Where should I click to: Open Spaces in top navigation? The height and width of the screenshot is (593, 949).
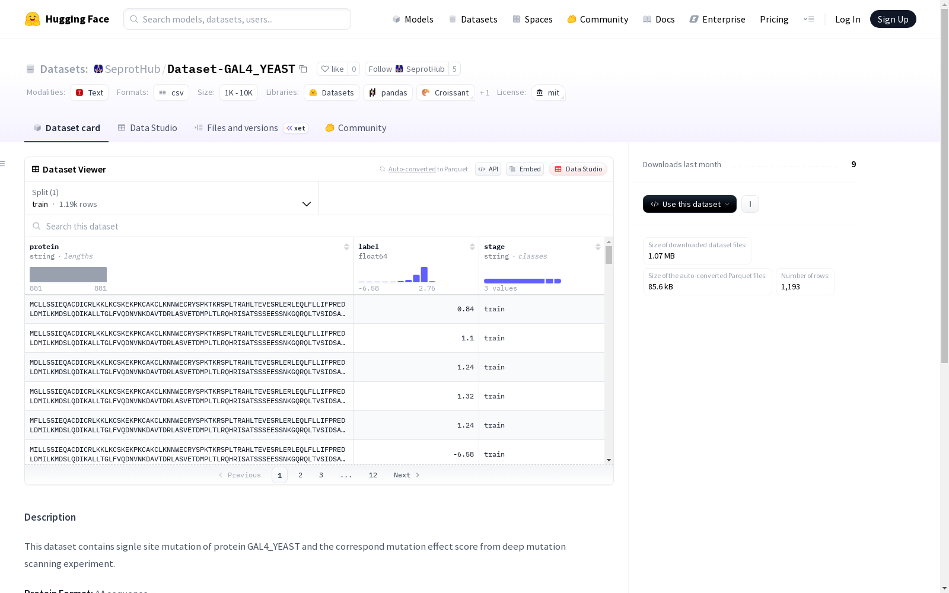coord(533,19)
